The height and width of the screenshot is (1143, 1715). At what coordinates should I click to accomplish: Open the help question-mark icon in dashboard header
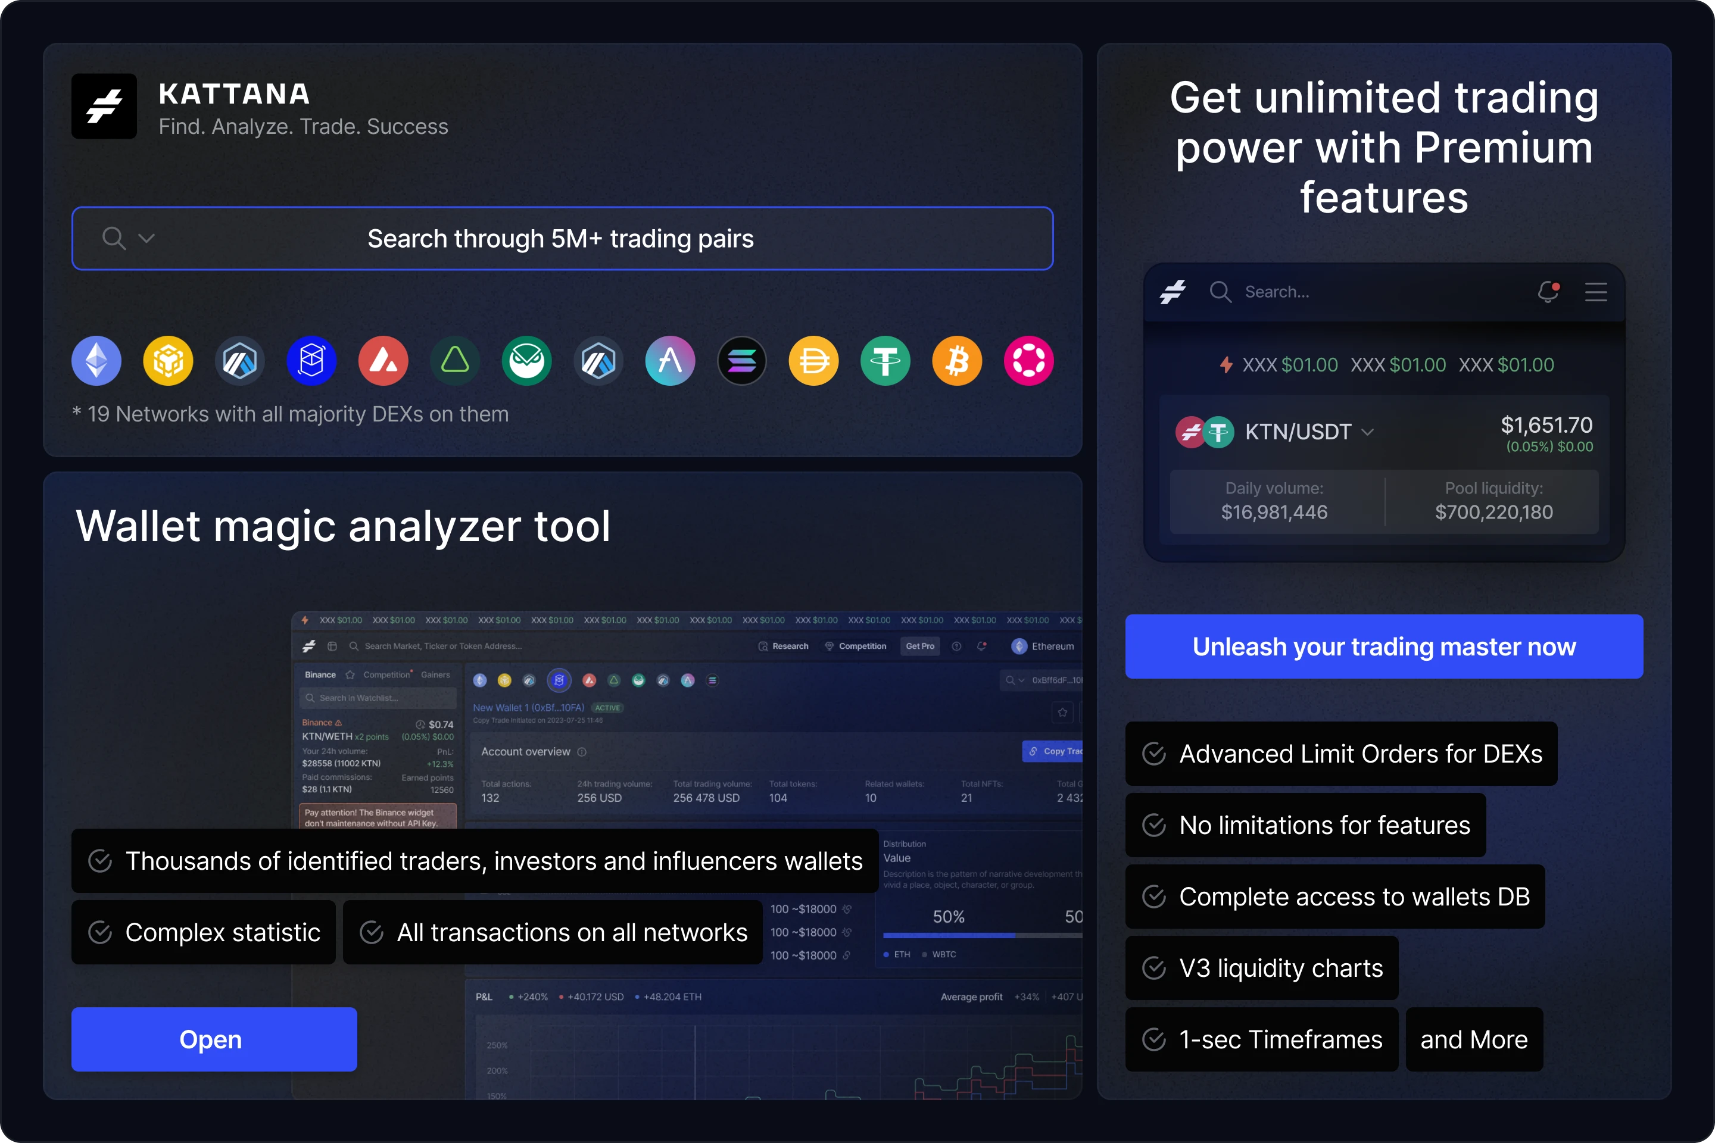[x=957, y=646]
